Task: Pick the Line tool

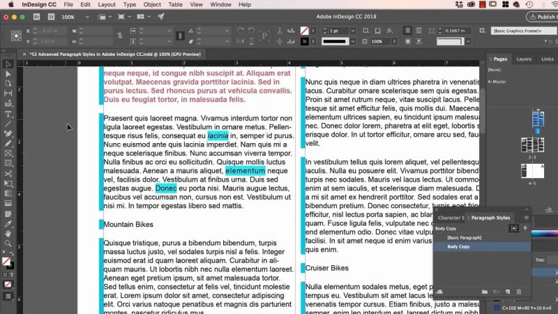Action: 8,124
